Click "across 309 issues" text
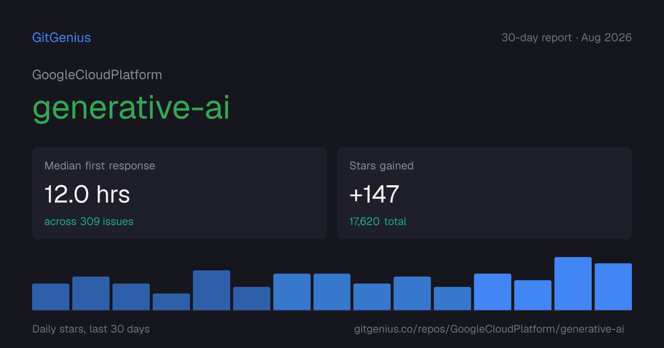The image size is (664, 348). pyautogui.click(x=89, y=221)
